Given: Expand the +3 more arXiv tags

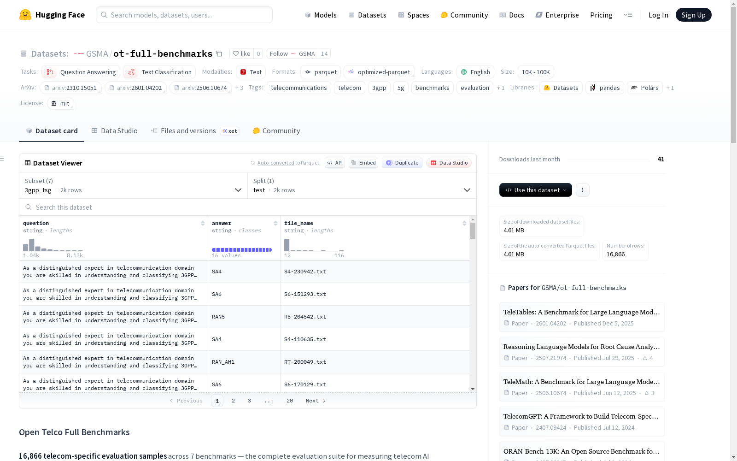Looking at the screenshot, I should [x=239, y=88].
